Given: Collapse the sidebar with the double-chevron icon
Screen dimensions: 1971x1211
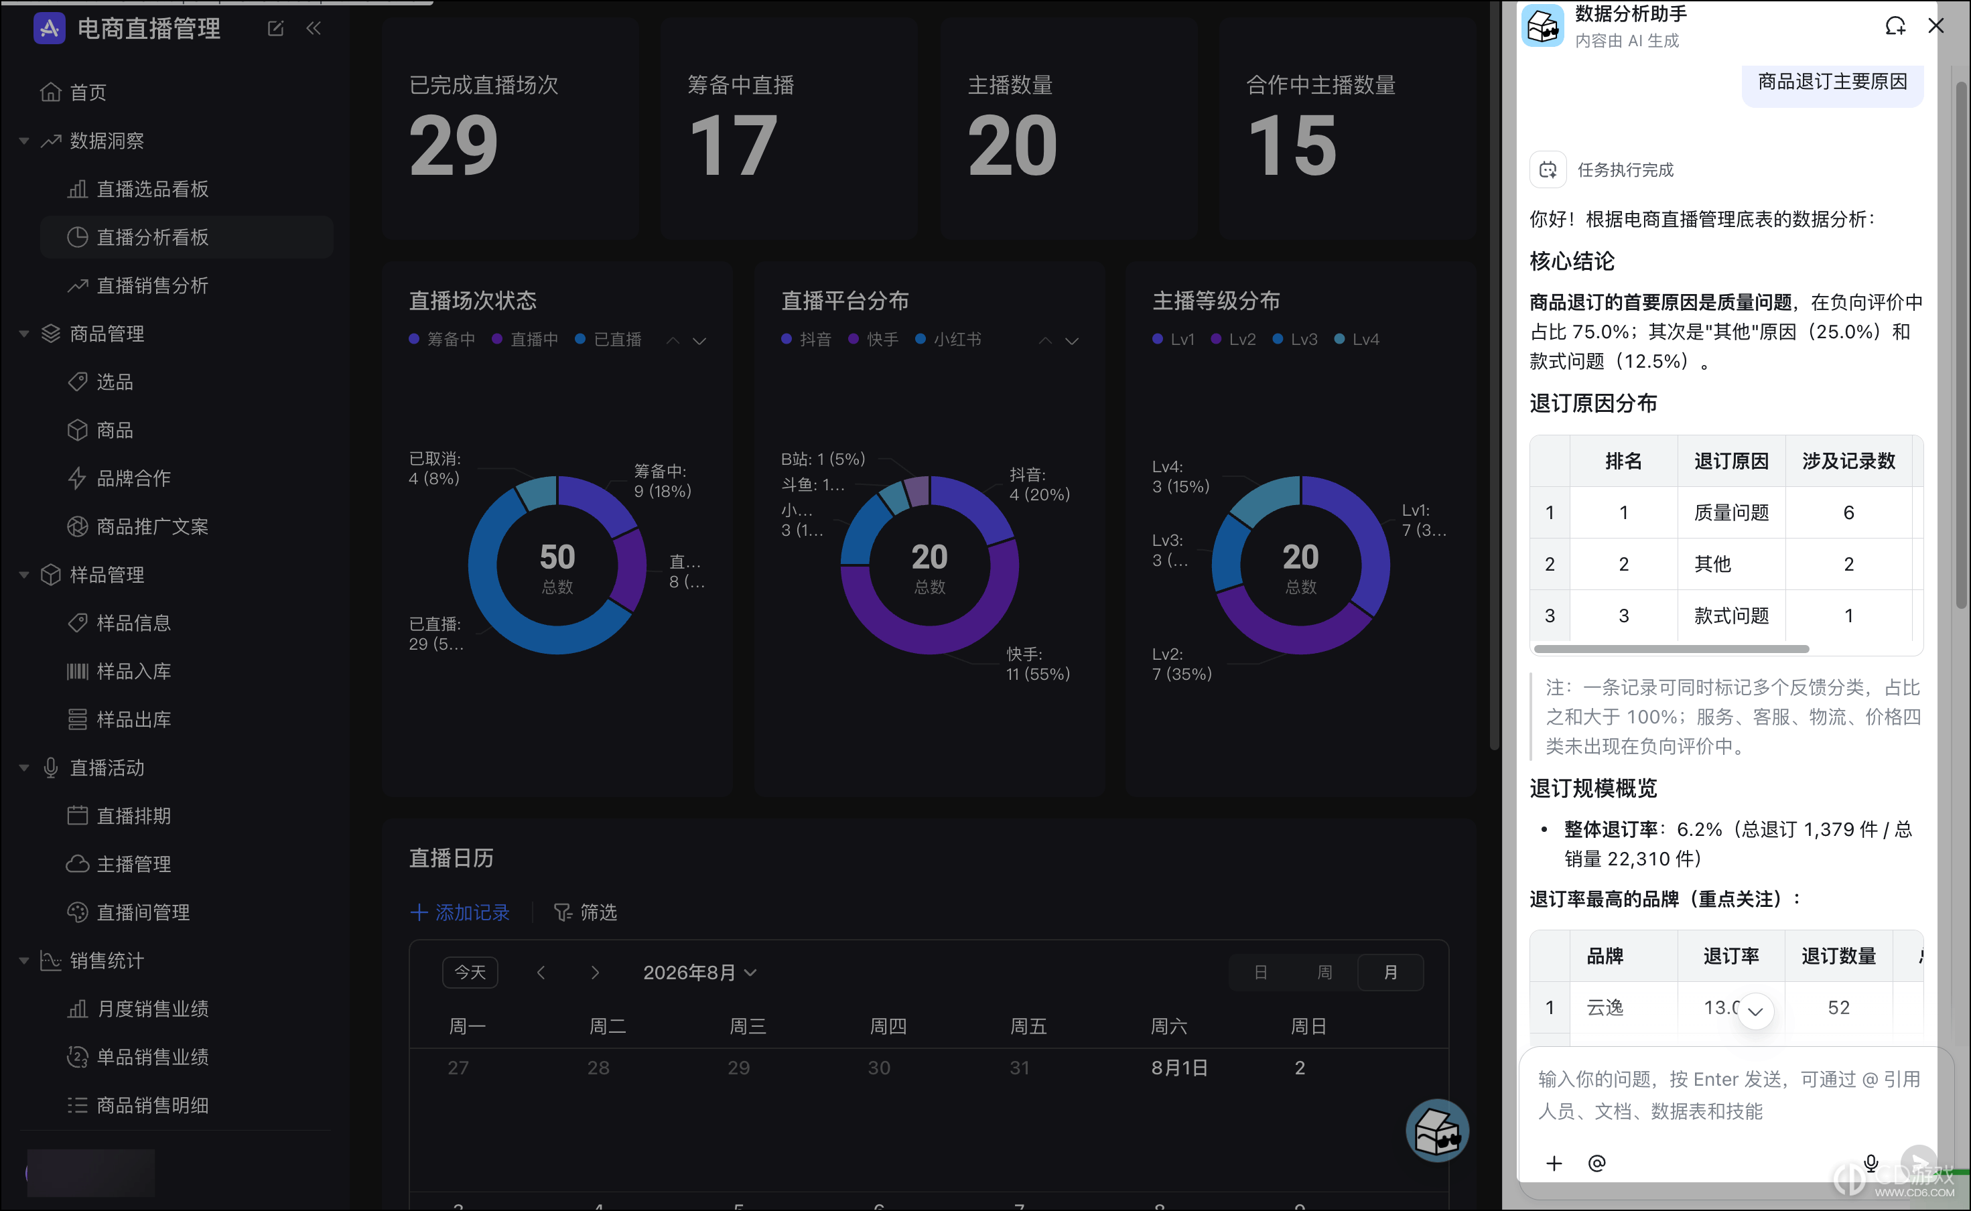Looking at the screenshot, I should point(313,29).
